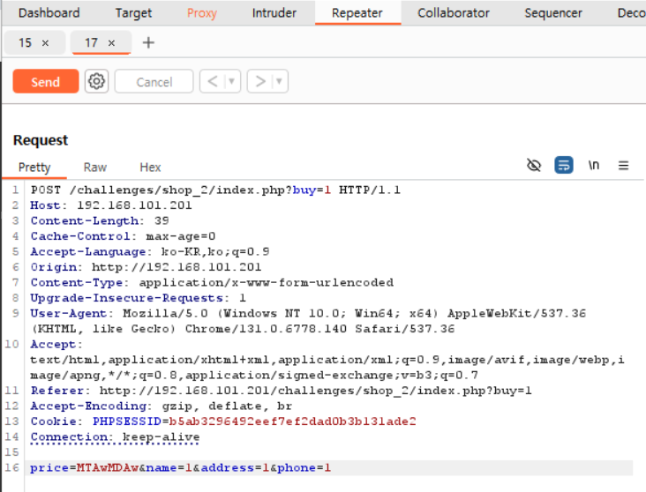
Task: Click the Request panel heading
Action: click(41, 140)
